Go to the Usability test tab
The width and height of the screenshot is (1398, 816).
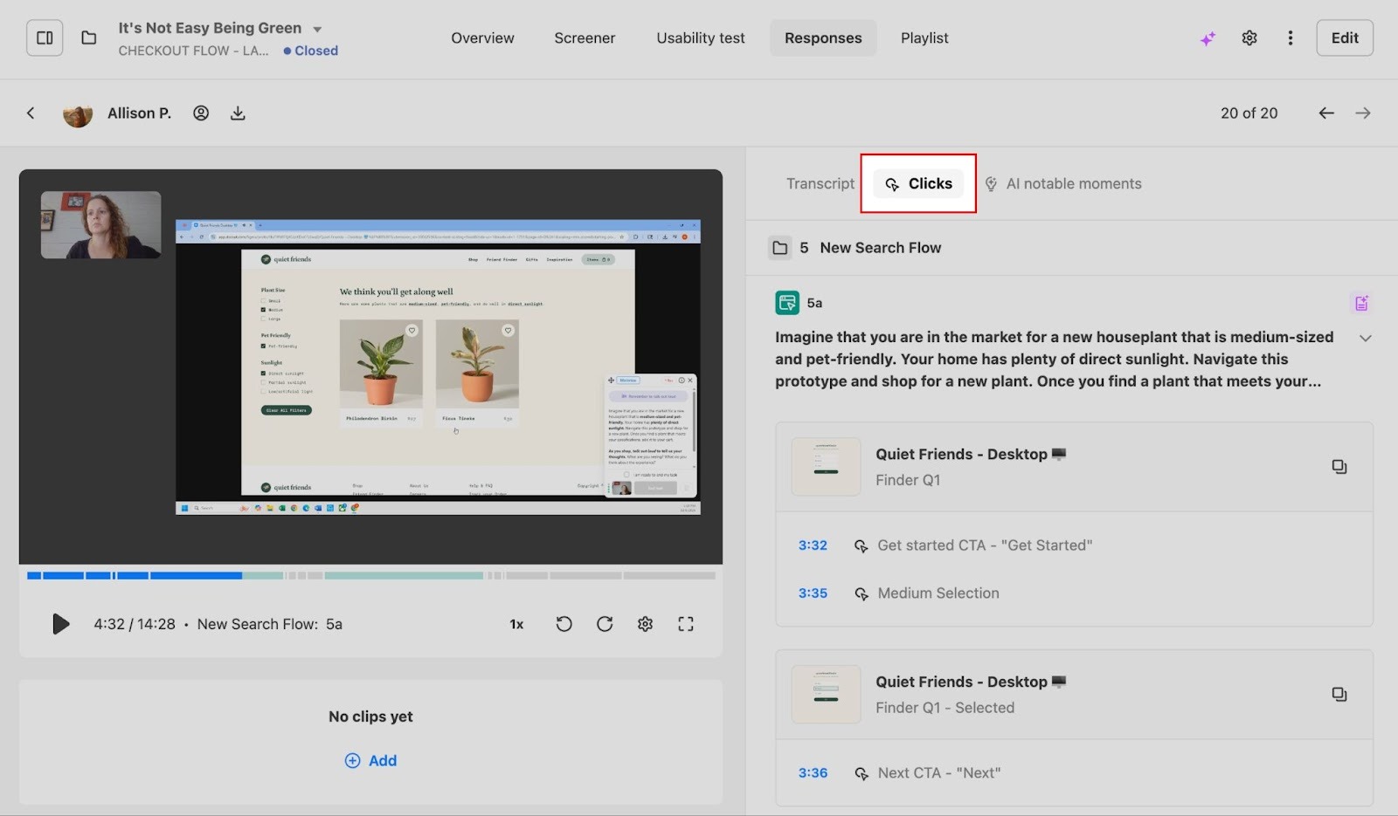(701, 38)
